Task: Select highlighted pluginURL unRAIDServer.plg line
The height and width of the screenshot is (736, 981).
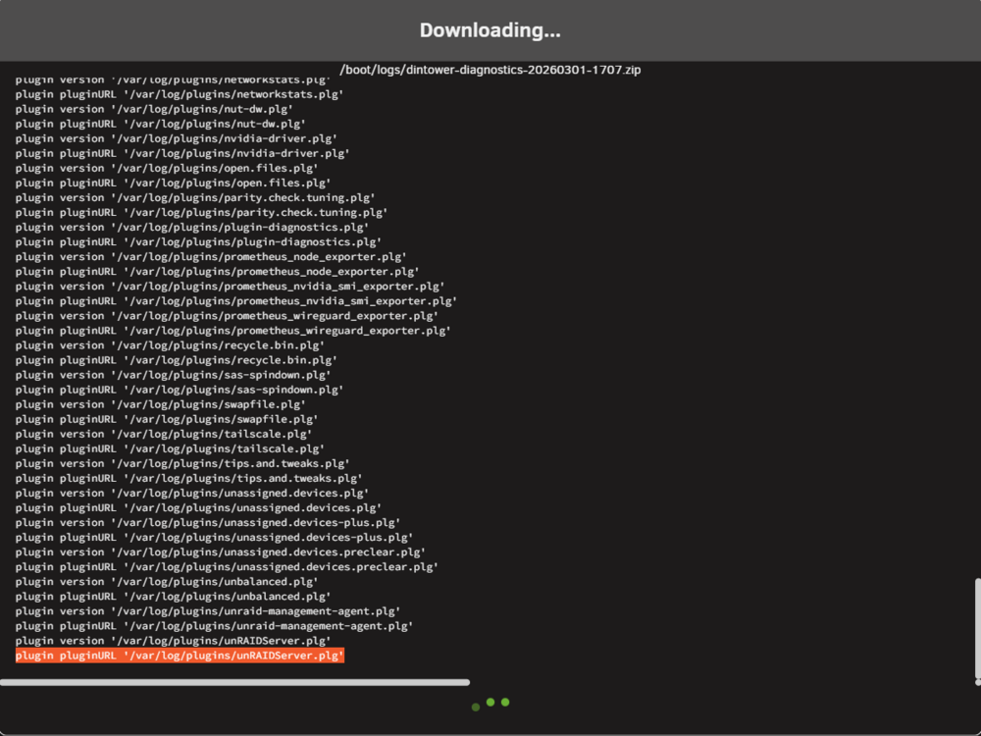Action: [181, 656]
